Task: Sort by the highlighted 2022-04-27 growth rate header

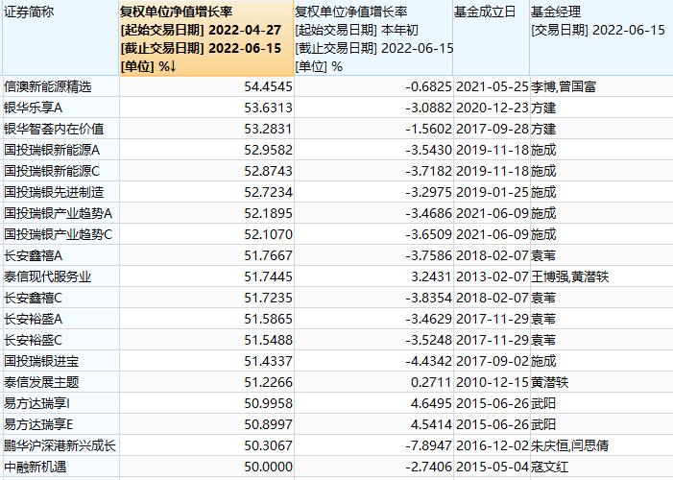Action: 206,38
